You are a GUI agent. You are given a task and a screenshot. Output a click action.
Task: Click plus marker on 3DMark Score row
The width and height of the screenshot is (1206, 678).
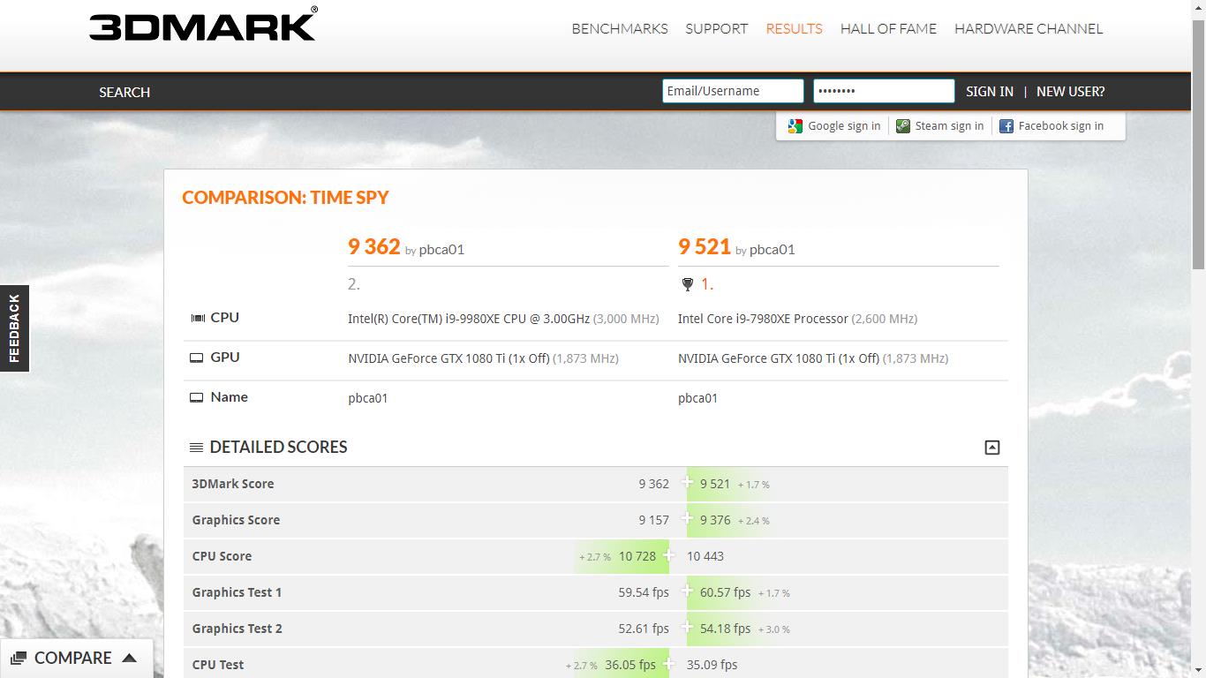(687, 482)
